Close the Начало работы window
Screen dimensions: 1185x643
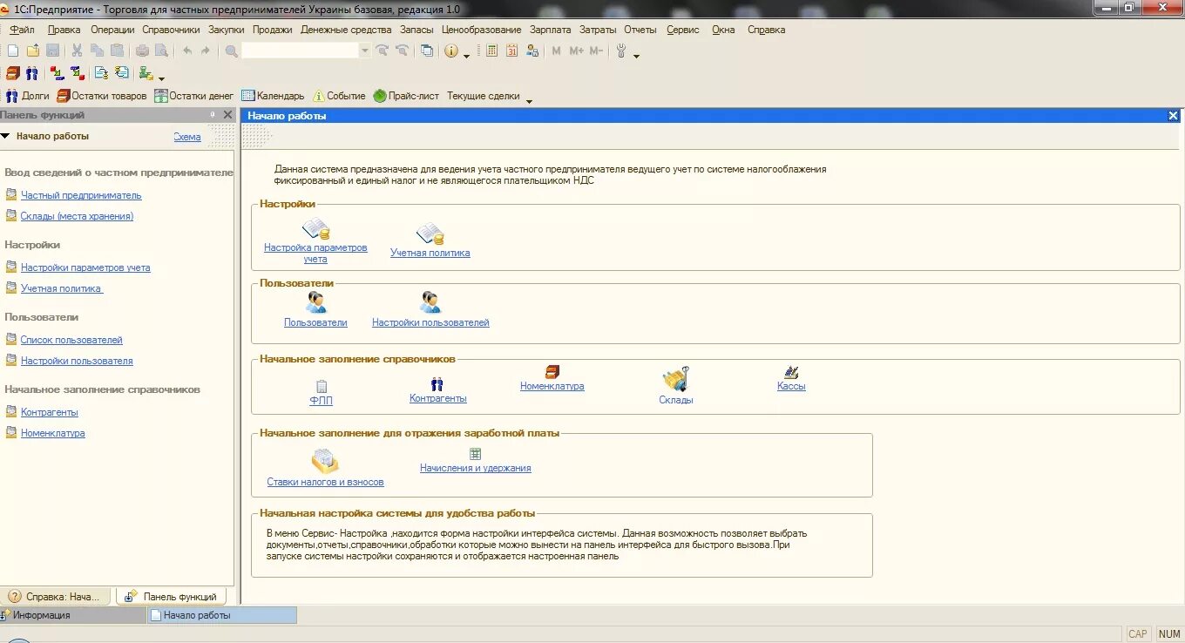(x=1173, y=116)
